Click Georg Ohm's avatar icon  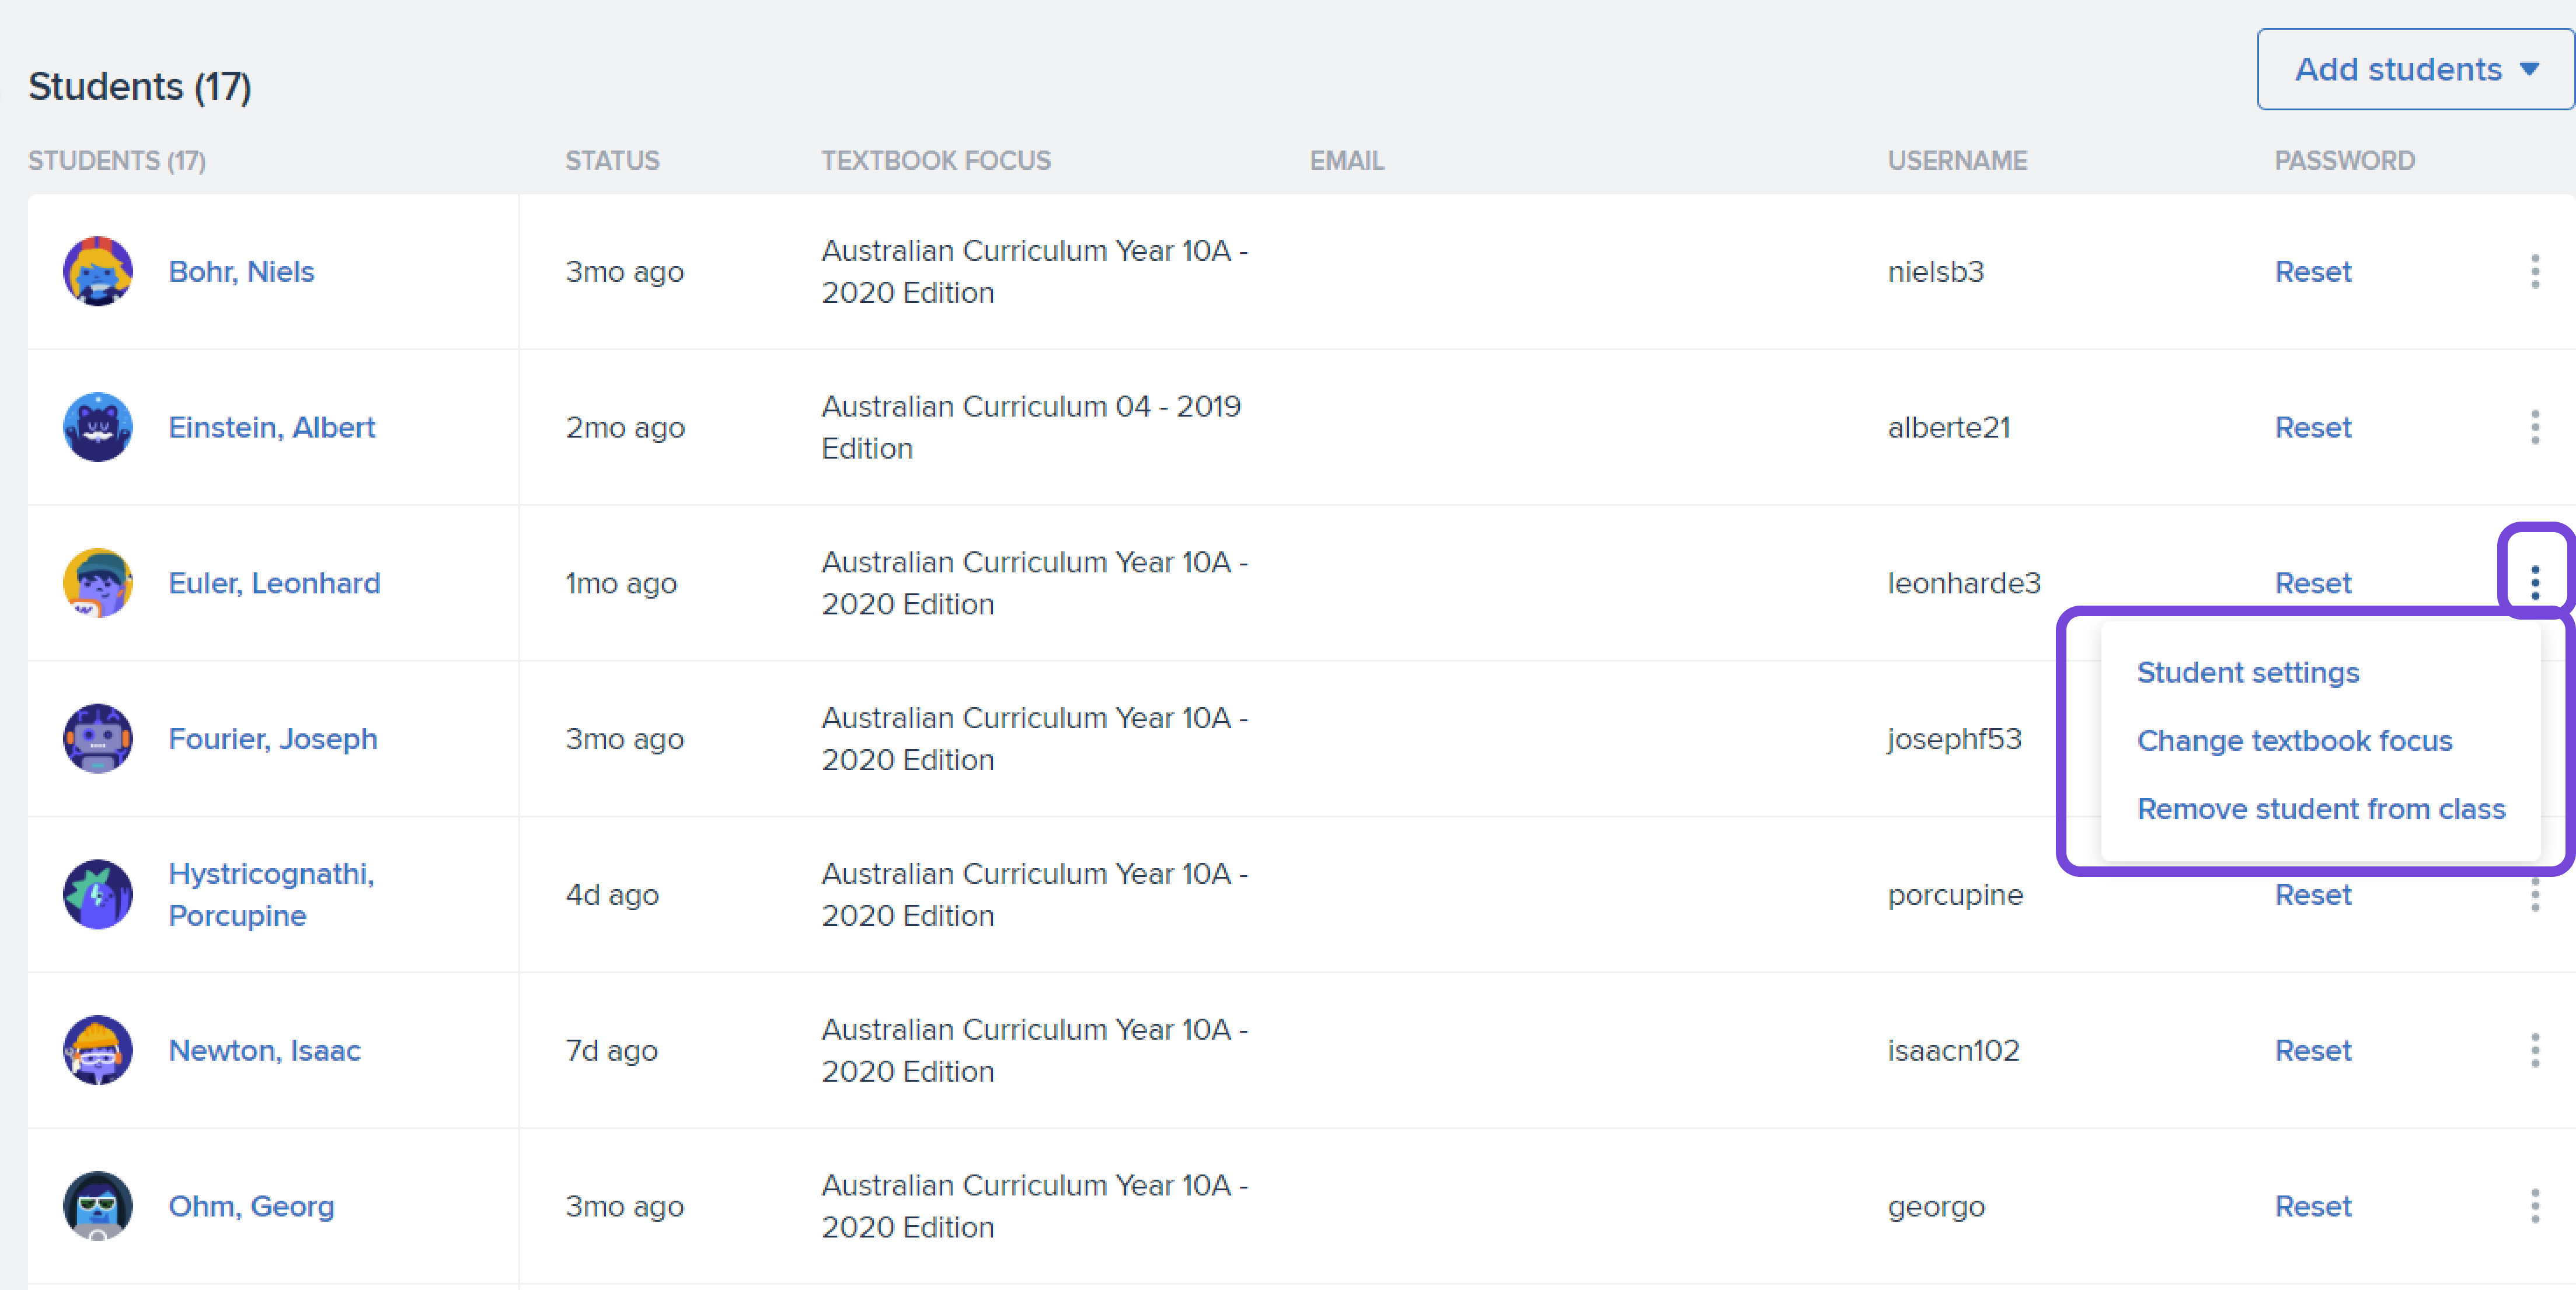pos(98,1206)
